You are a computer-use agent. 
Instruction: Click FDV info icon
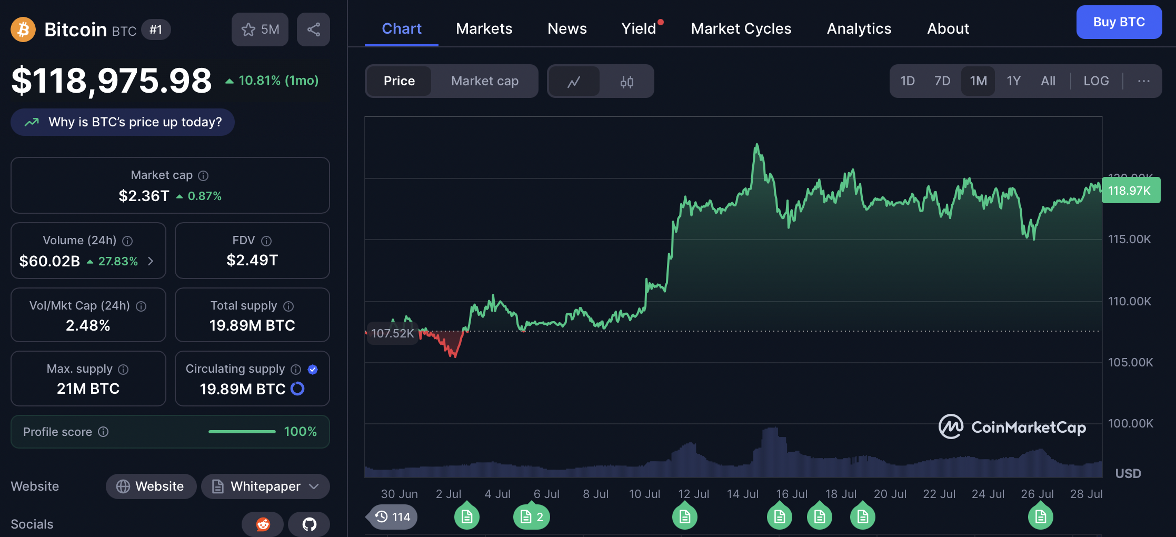(x=266, y=241)
